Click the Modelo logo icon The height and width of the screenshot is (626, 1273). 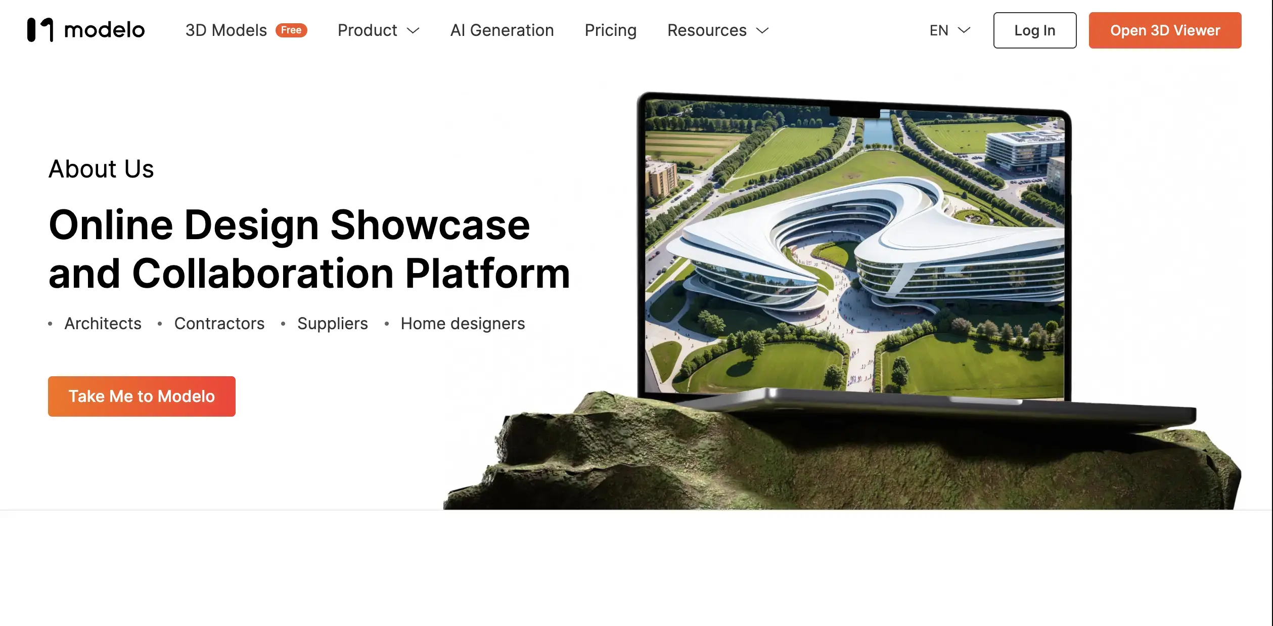point(40,30)
